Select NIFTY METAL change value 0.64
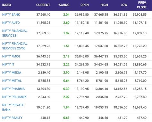Image resolution: width=152 pixels, height=122 pixels. click(66, 81)
